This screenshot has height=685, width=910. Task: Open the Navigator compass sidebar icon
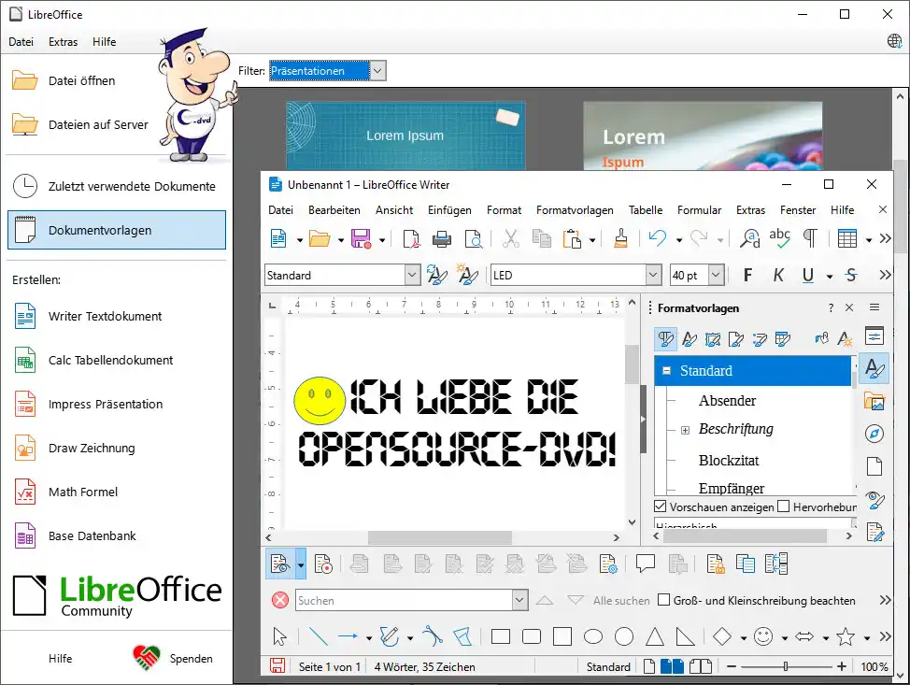pyautogui.click(x=874, y=434)
